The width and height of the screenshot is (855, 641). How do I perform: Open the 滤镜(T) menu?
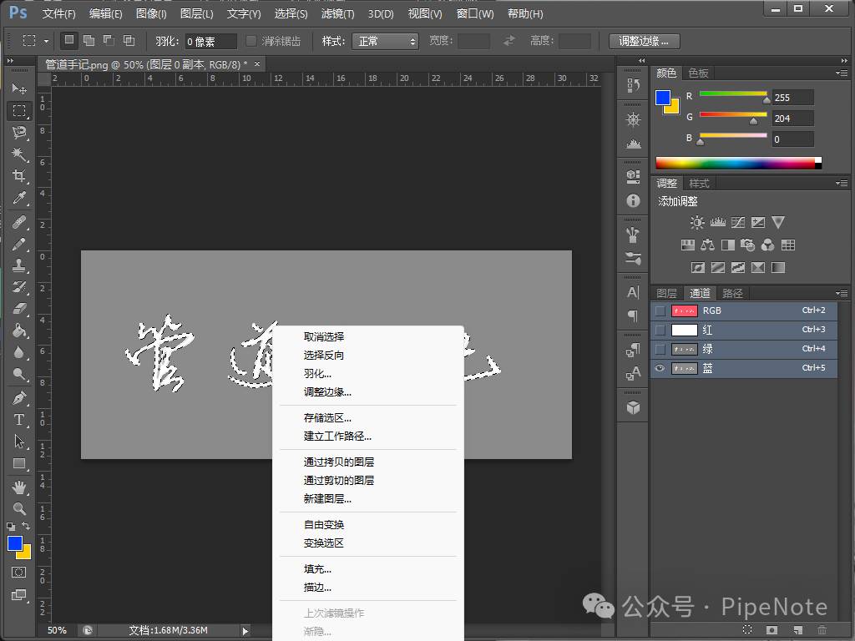(x=337, y=13)
